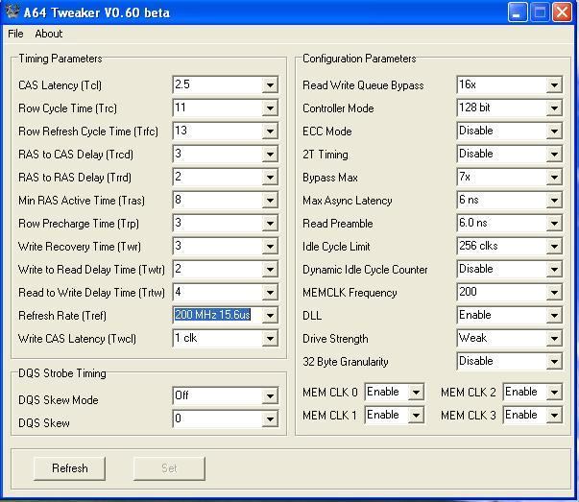The width and height of the screenshot is (579, 502).
Task: Expand Write to Read Delay Time (Twtr) dropdown
Action: pyautogui.click(x=271, y=270)
